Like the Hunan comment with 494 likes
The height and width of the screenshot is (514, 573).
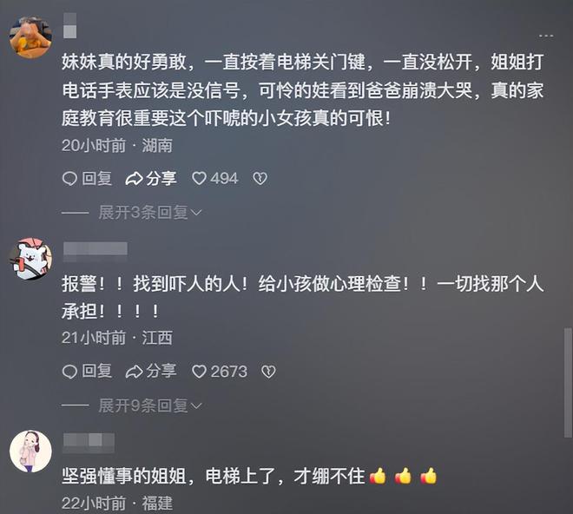(x=199, y=178)
